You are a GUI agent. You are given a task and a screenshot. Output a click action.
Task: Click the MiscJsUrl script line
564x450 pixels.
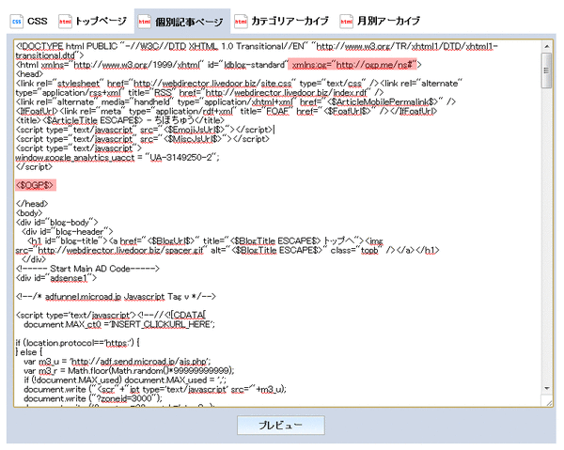click(x=143, y=139)
